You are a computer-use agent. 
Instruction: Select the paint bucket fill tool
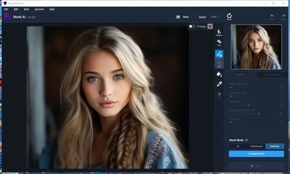[219, 74]
